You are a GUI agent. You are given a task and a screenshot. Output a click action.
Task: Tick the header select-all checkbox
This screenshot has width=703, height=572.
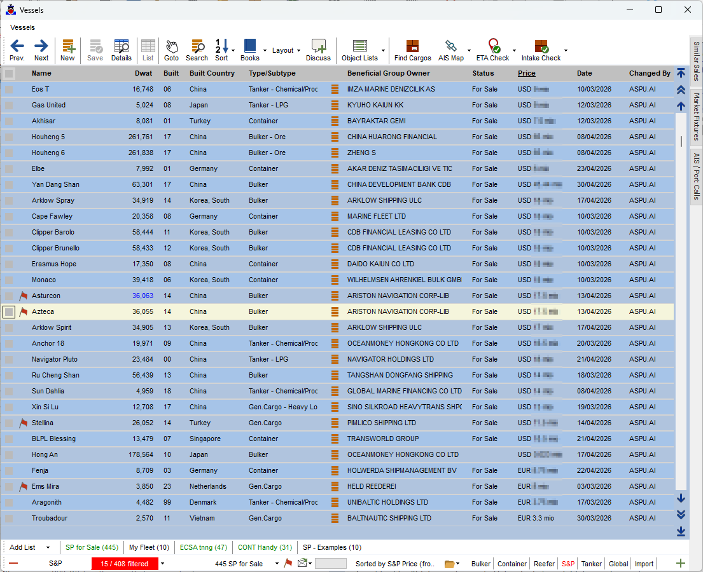pos(9,74)
